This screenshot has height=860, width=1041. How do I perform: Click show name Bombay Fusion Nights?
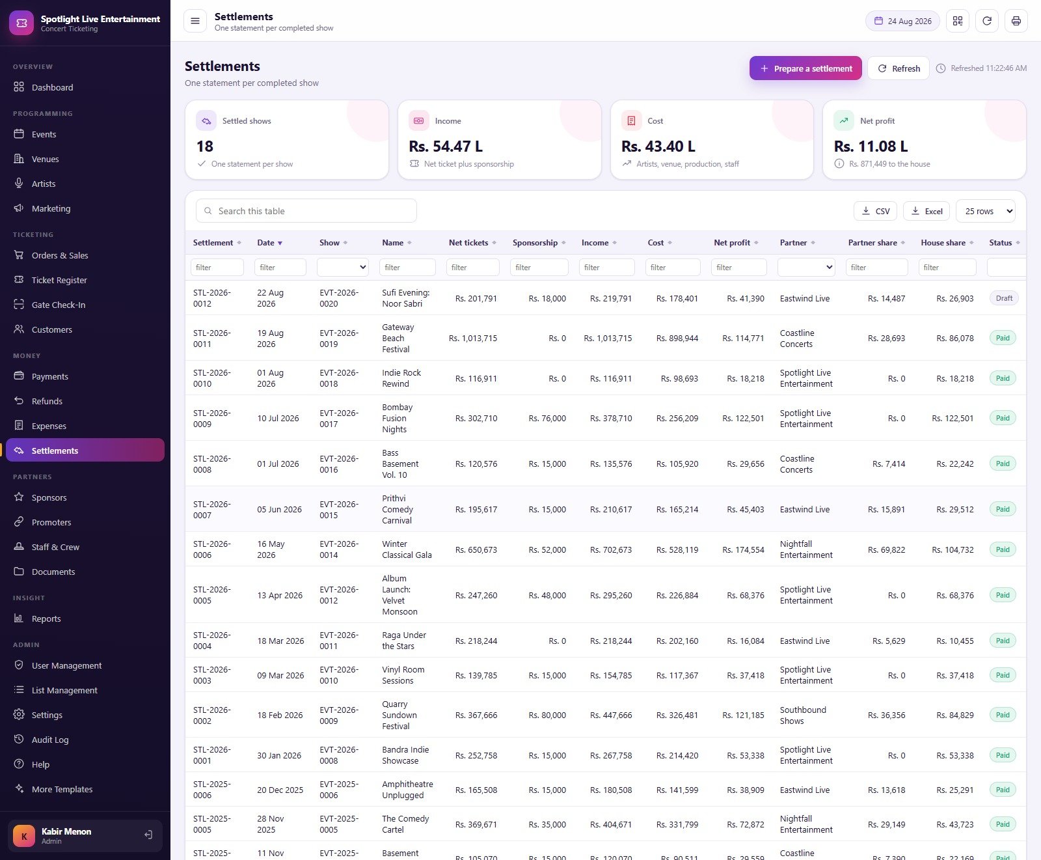click(397, 419)
